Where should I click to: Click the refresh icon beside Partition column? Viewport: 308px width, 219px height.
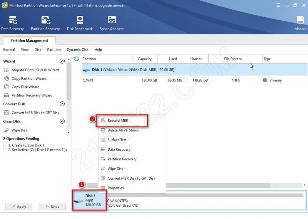pyautogui.click(x=77, y=59)
